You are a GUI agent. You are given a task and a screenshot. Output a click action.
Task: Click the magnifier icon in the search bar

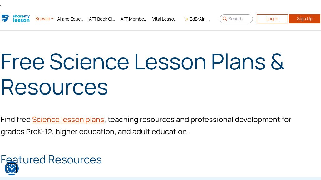coord(225,19)
